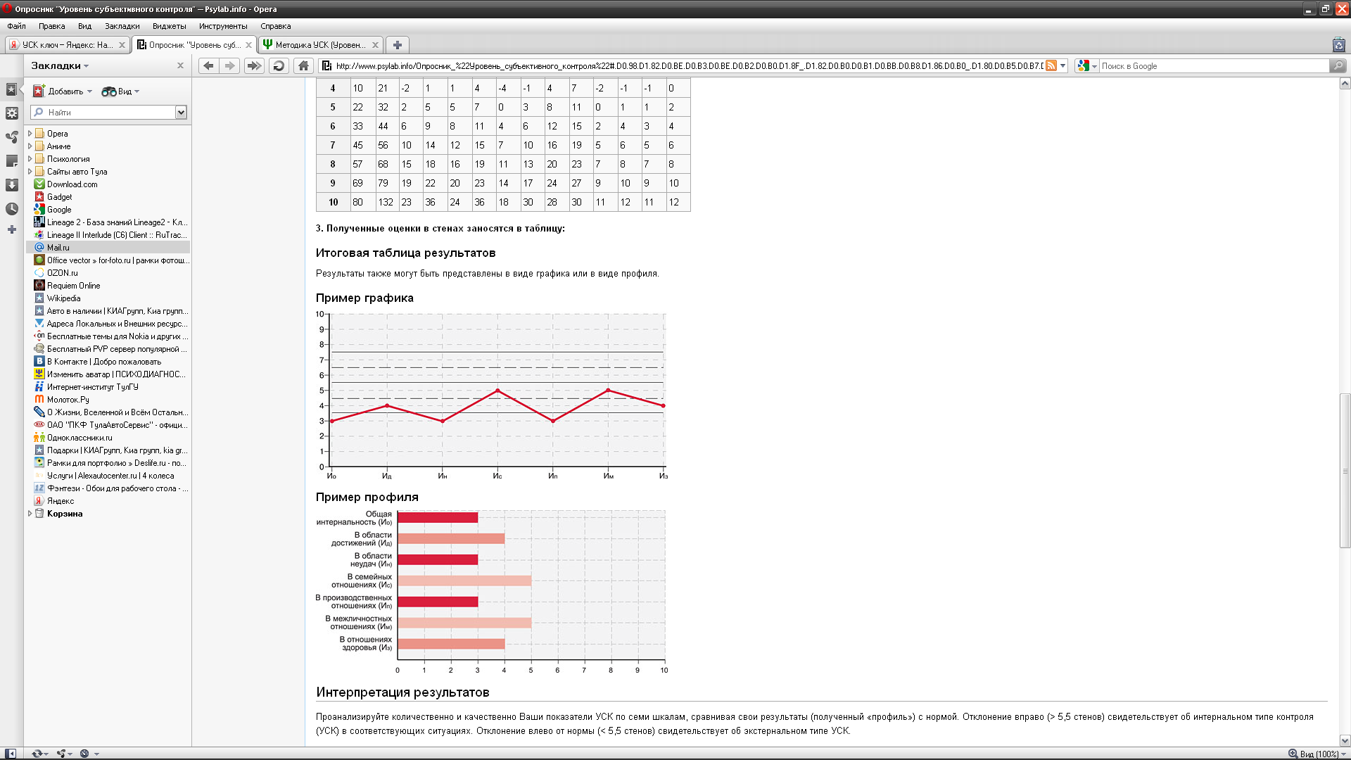Open the Инструменты menu
This screenshot has width=1351, height=760.
223,26
